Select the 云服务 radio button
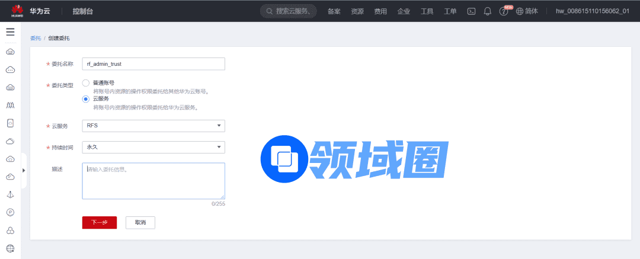 click(86, 99)
